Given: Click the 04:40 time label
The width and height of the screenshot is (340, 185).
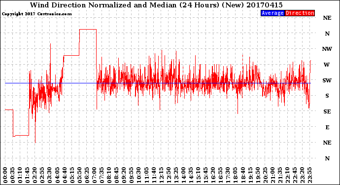Looking at the screenshot, I should (65, 175).
